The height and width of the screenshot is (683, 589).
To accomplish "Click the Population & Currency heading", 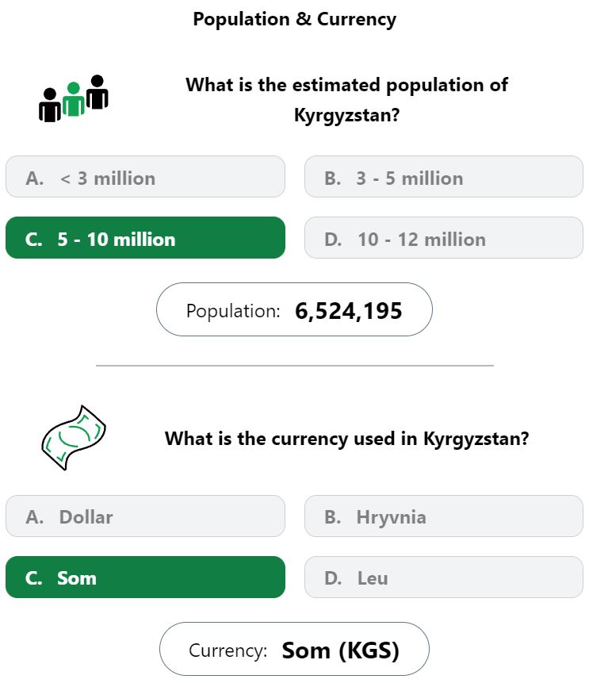I will [295, 19].
